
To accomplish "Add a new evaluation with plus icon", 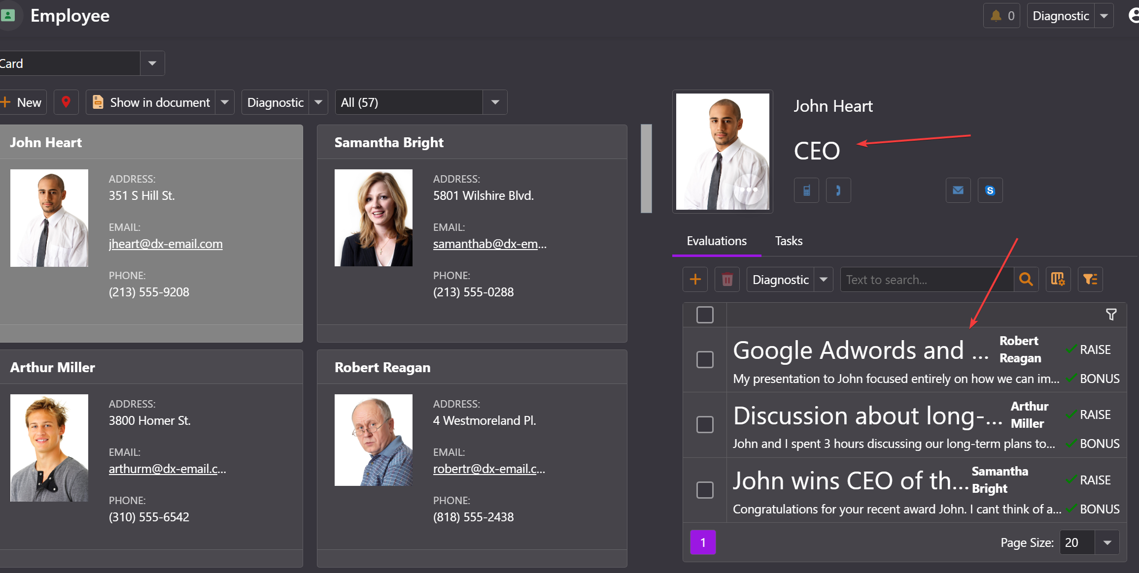I will coord(695,280).
